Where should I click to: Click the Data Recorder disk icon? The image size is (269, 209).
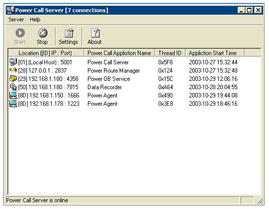point(13,87)
